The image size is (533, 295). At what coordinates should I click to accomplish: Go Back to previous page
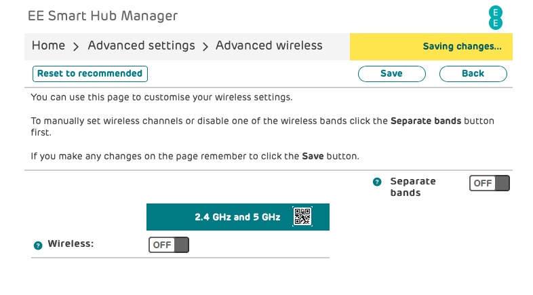click(473, 74)
